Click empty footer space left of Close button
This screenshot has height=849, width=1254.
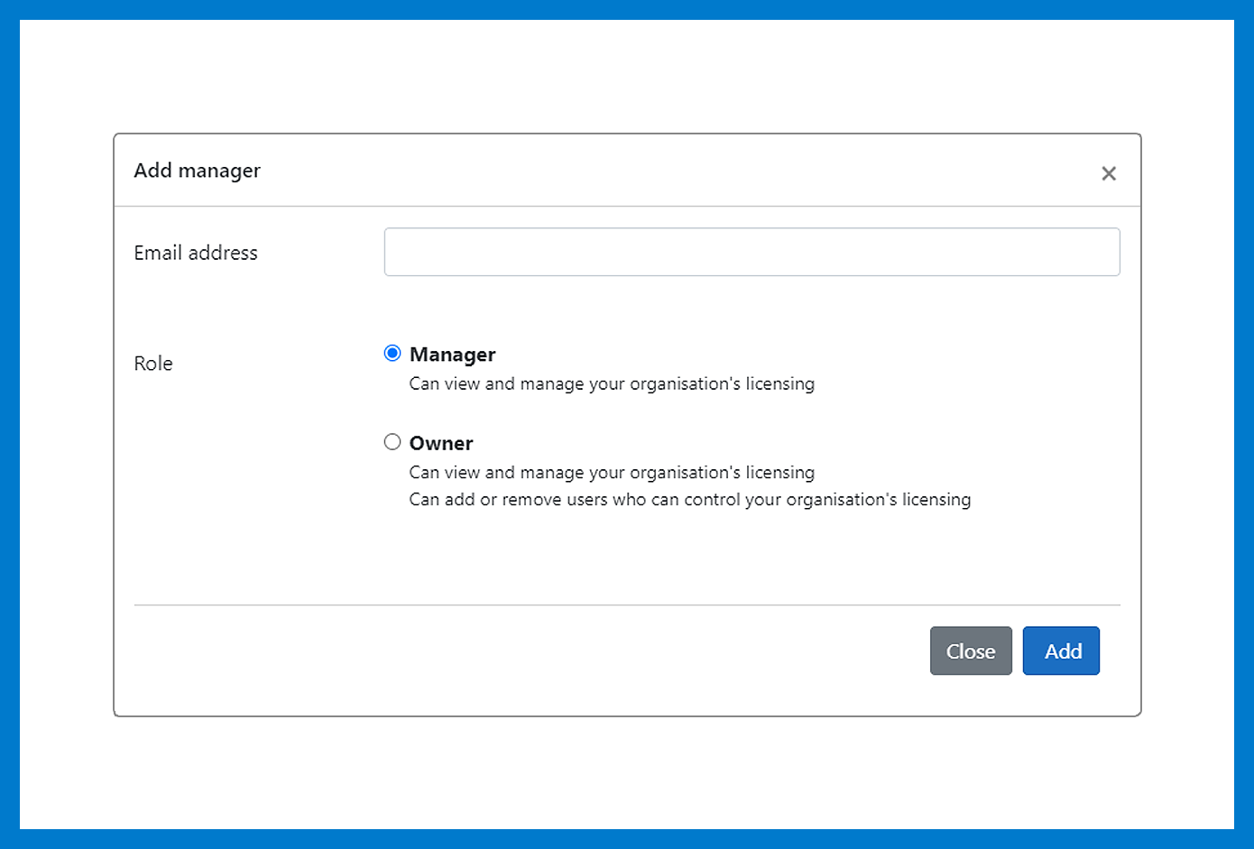point(523,651)
